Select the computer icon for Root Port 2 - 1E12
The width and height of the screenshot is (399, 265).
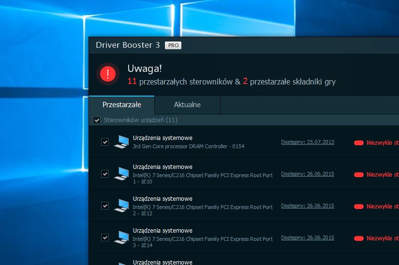(121, 206)
